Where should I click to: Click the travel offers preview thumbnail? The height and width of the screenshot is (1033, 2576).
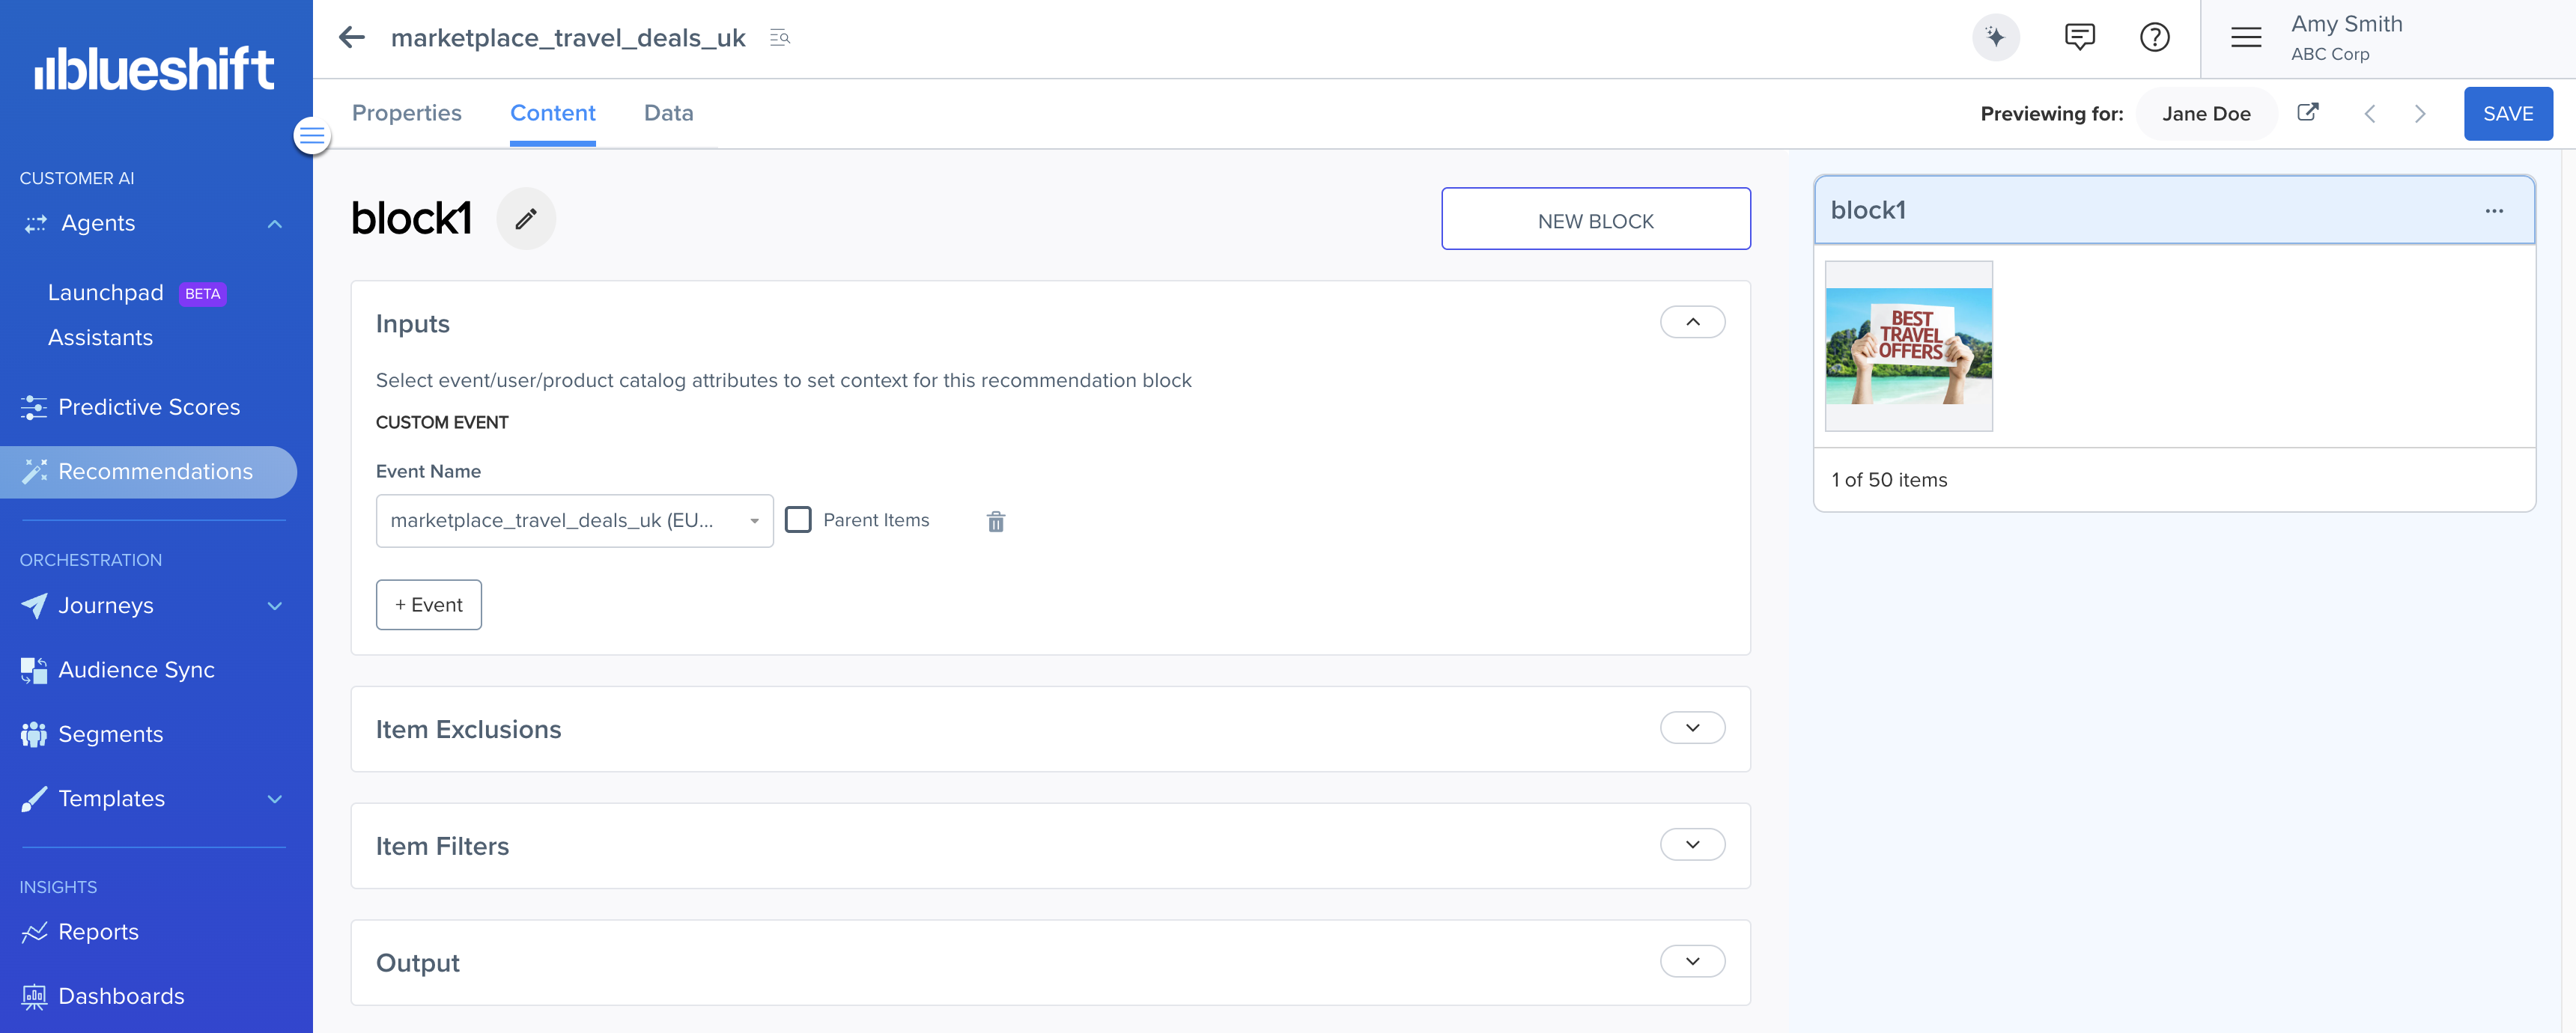(x=1908, y=346)
